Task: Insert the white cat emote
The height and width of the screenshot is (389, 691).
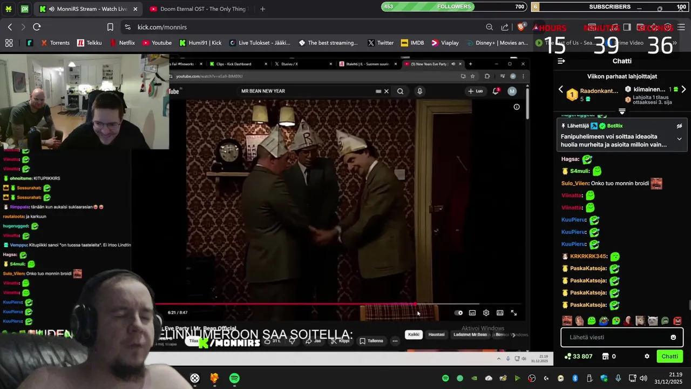Action: 653,321
